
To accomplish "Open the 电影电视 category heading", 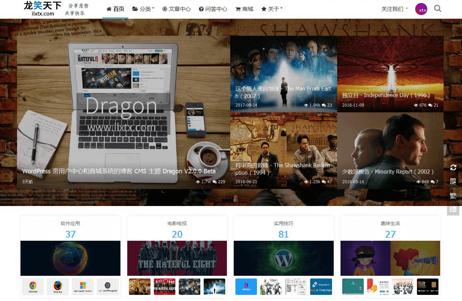I will coord(177,223).
